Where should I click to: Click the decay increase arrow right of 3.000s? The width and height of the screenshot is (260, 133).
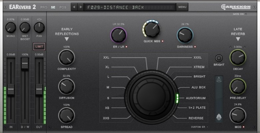click(245, 47)
